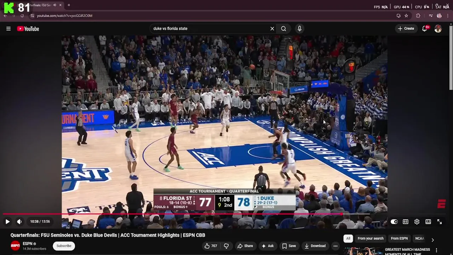Open more actions three-dot menu
Viewport: 453px width, 255px height.
pos(336,246)
